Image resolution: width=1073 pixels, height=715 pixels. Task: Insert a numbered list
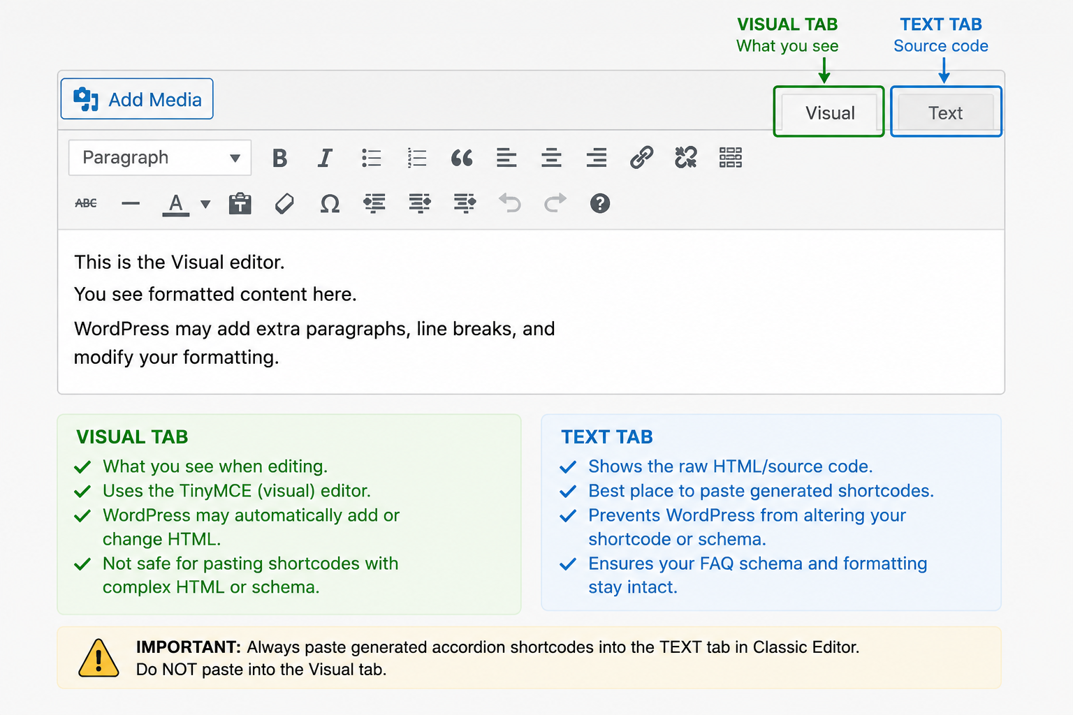click(417, 158)
